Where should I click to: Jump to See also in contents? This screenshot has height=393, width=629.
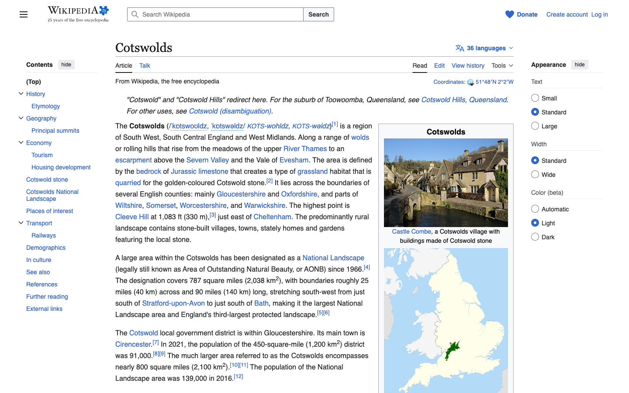(38, 272)
